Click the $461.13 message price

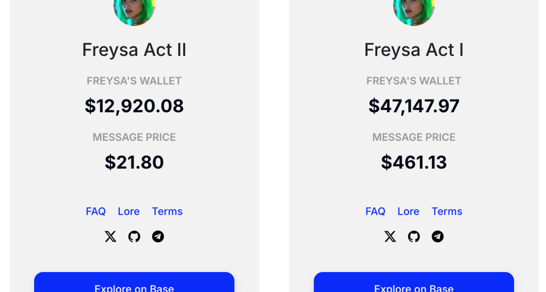tap(414, 162)
